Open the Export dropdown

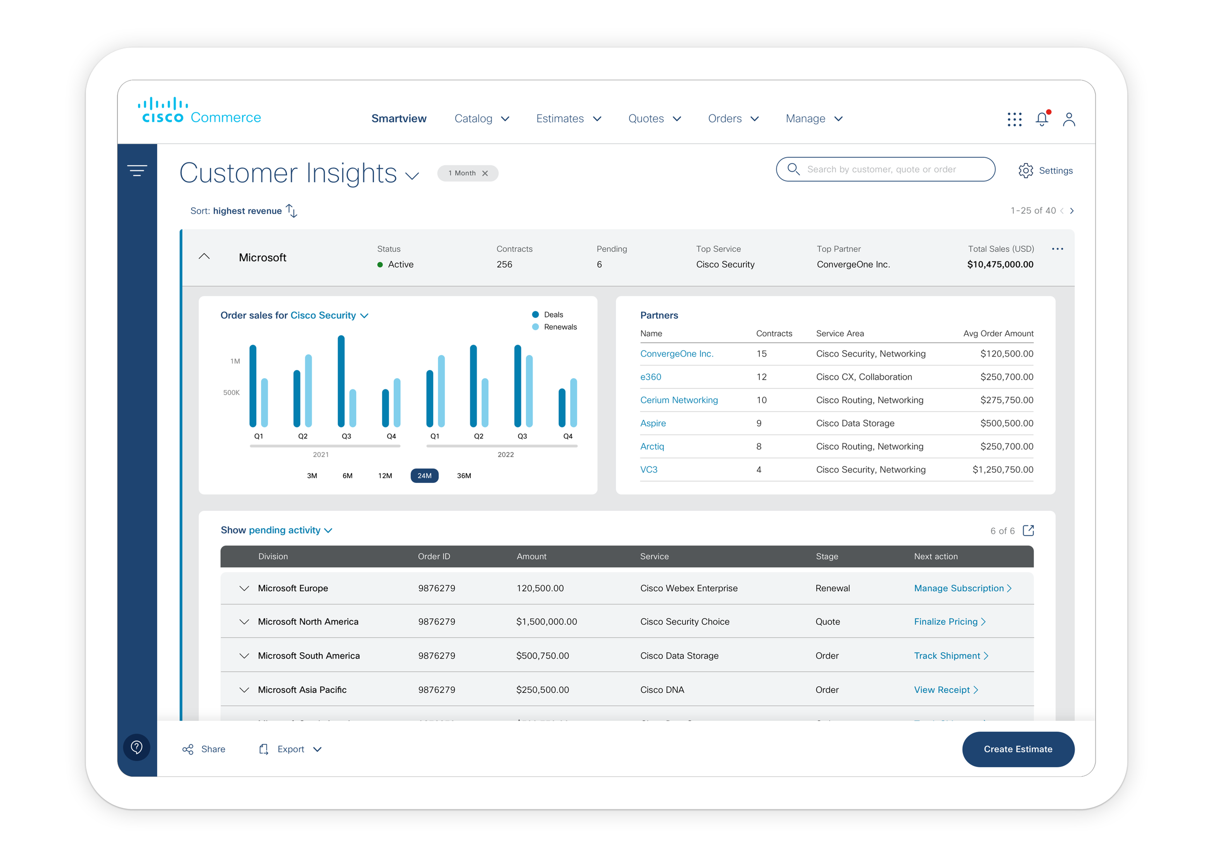(x=290, y=749)
